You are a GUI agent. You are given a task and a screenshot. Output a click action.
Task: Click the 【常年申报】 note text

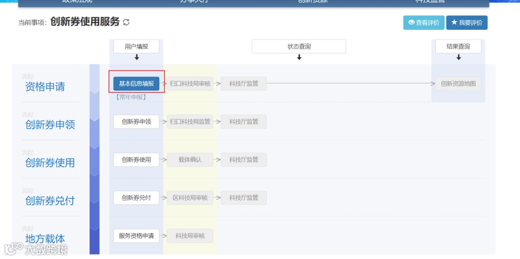point(130,98)
